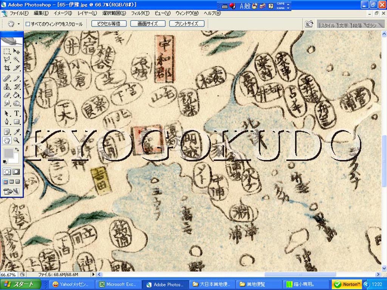
Task: Open 大日本輿地便覧 folder taskbar button
Action: pos(212,284)
